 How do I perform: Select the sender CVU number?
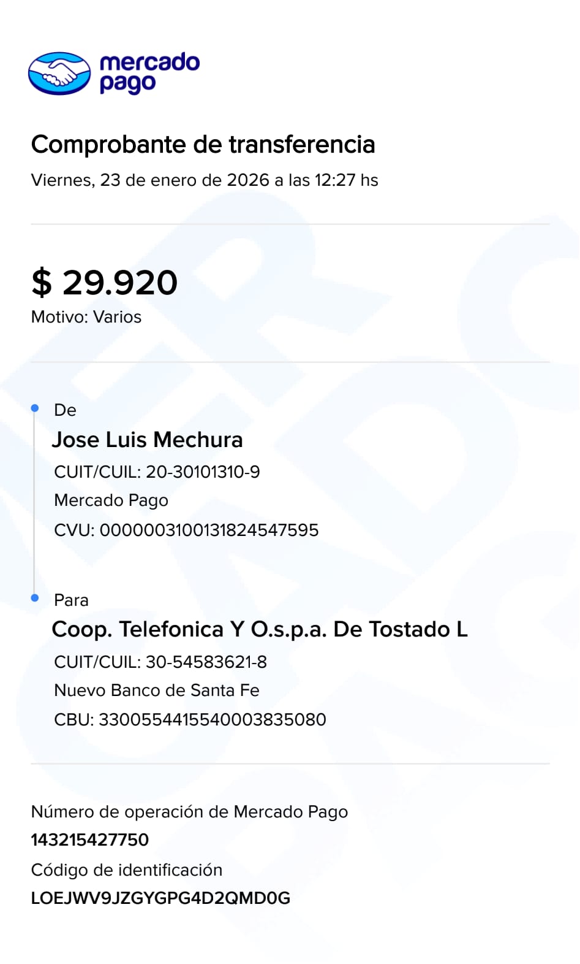(x=209, y=530)
